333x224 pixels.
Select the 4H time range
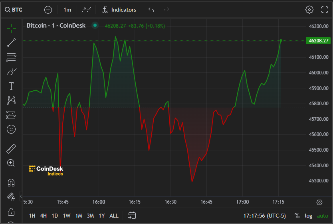44,216
